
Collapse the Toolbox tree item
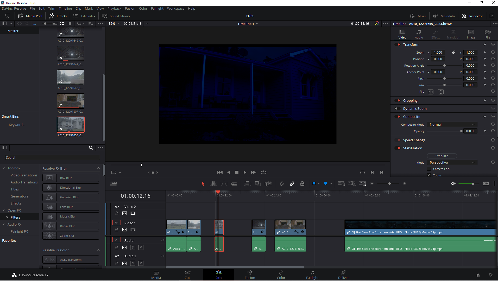[x=4, y=168]
